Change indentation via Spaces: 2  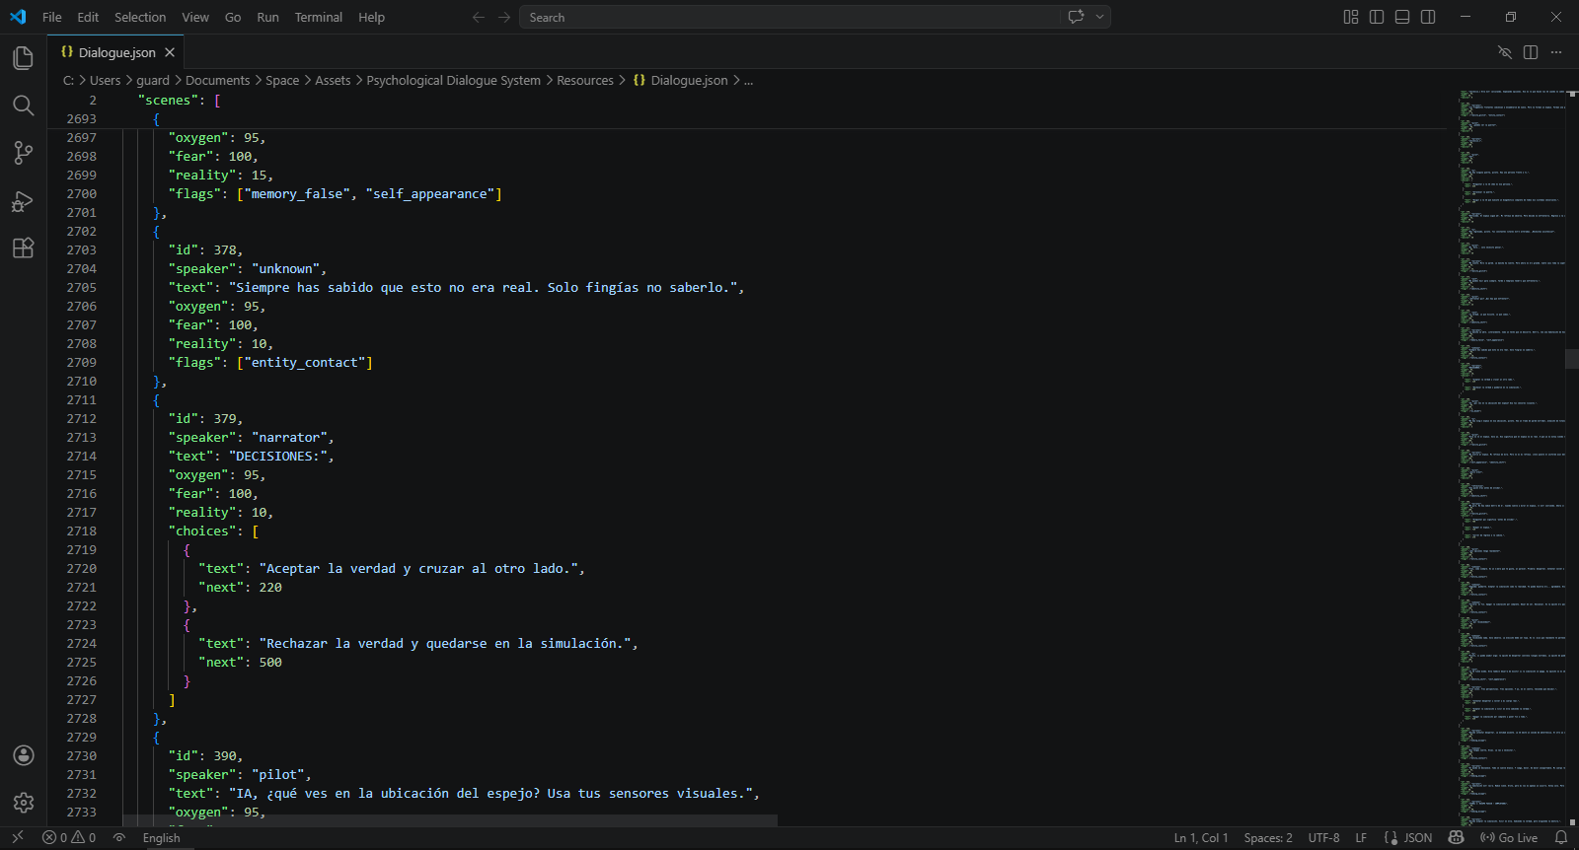(1268, 838)
